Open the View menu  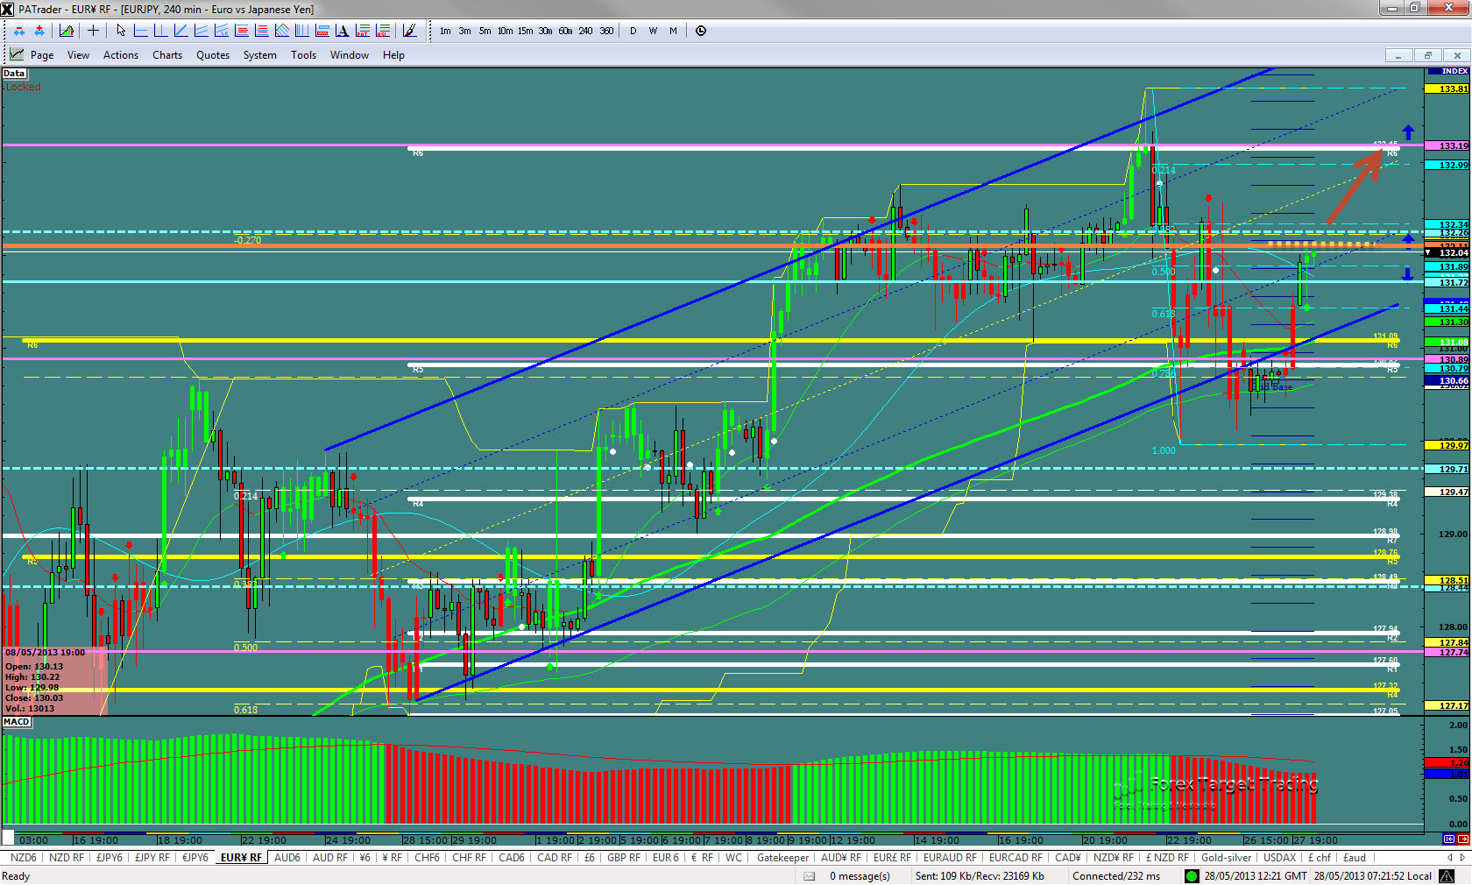click(78, 55)
